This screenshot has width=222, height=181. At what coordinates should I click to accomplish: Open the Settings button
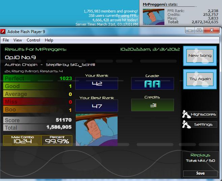click(x=203, y=125)
